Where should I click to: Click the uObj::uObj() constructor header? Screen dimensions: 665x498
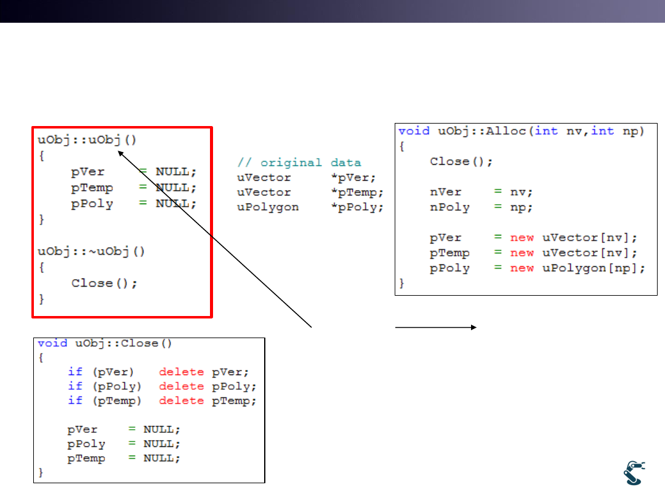(x=87, y=140)
